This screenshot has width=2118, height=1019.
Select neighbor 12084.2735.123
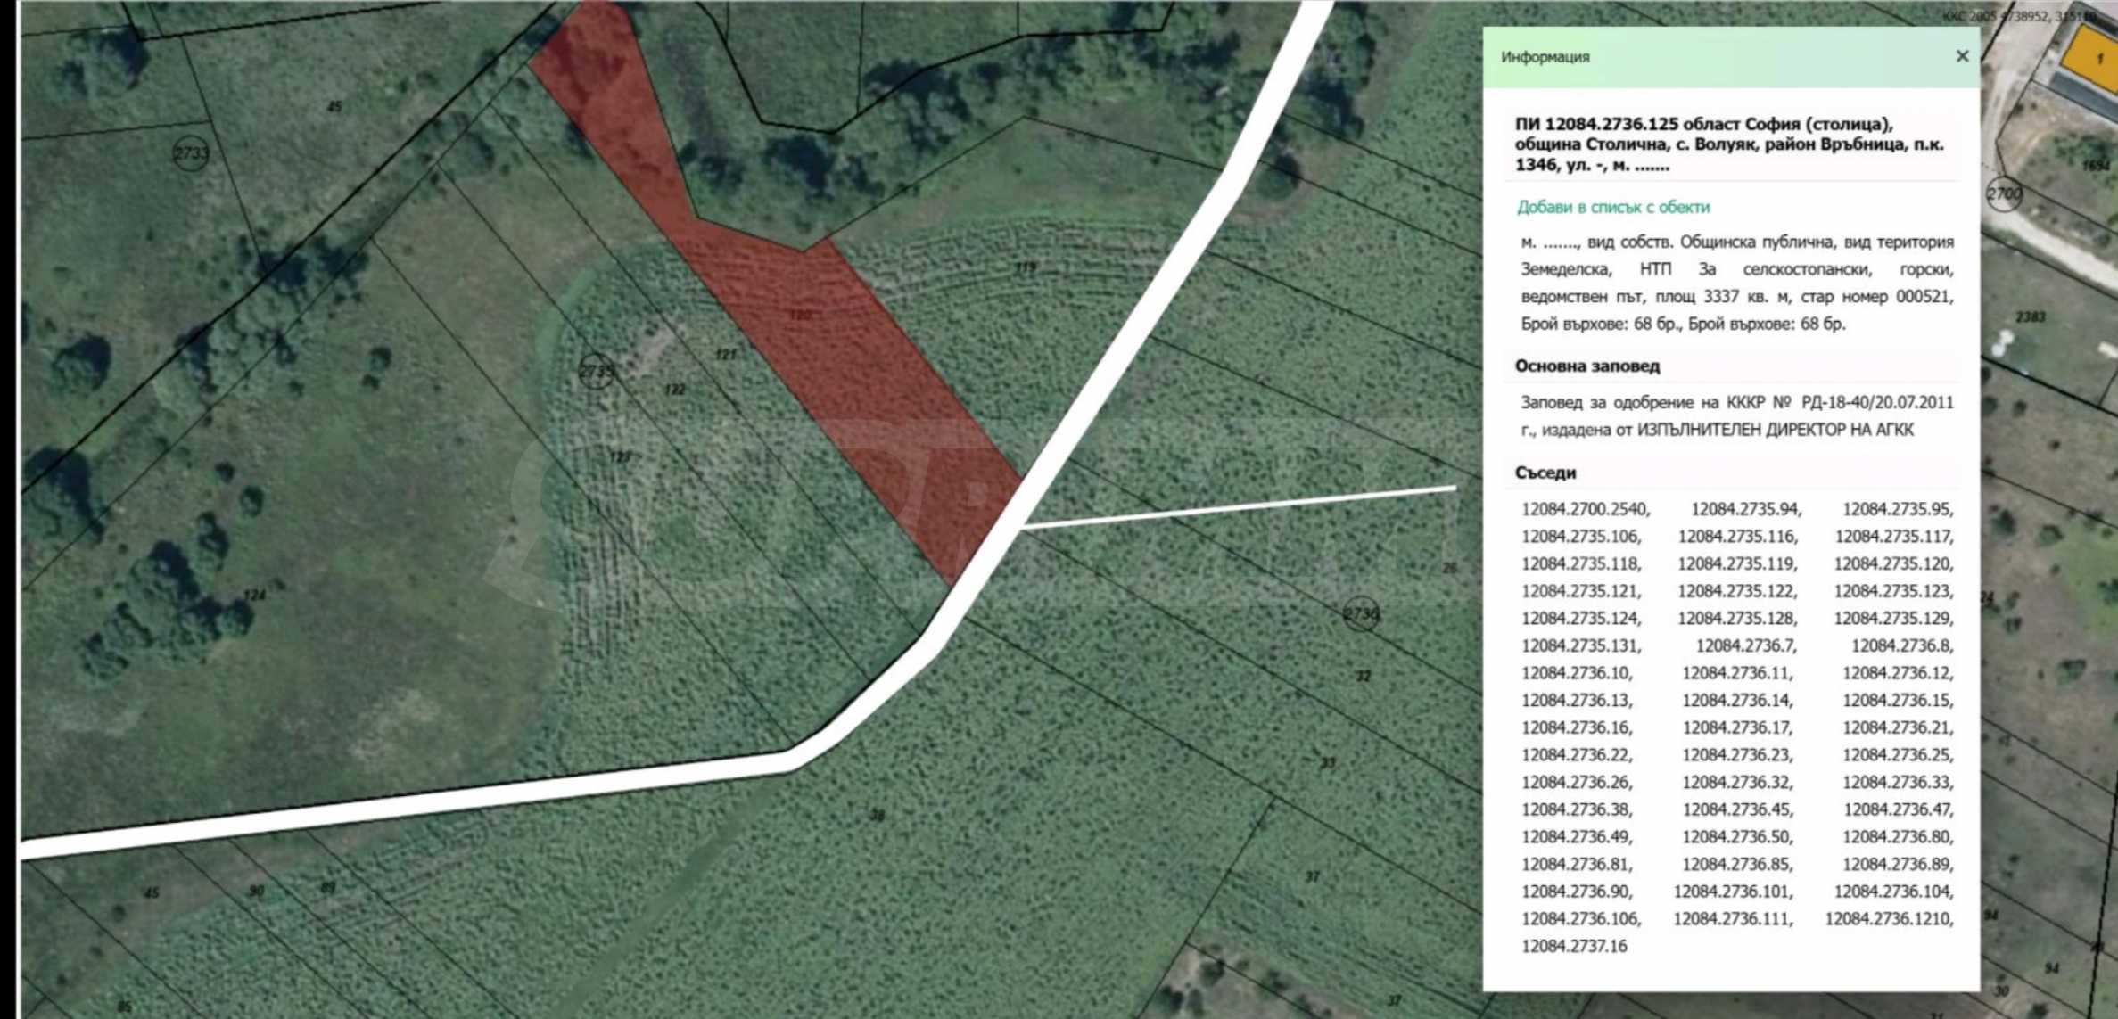pyautogui.click(x=1894, y=591)
